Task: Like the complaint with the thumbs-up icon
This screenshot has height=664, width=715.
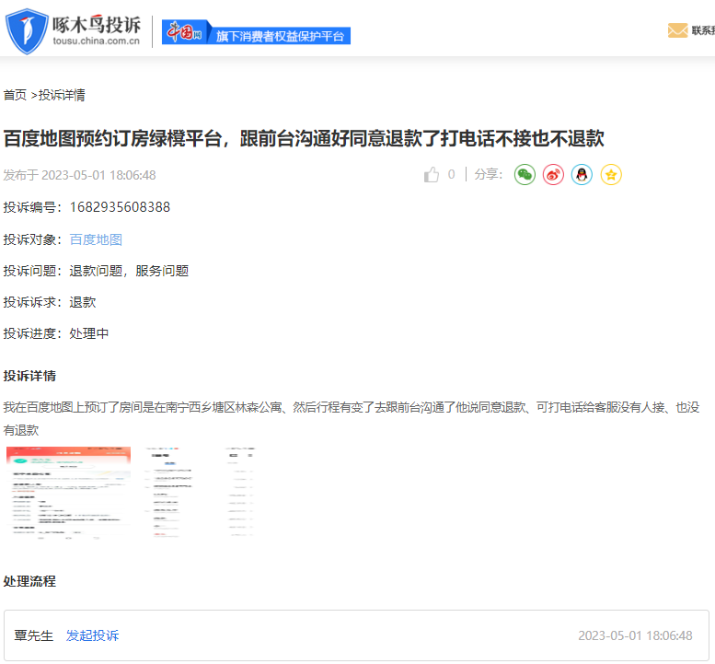Action: [432, 175]
